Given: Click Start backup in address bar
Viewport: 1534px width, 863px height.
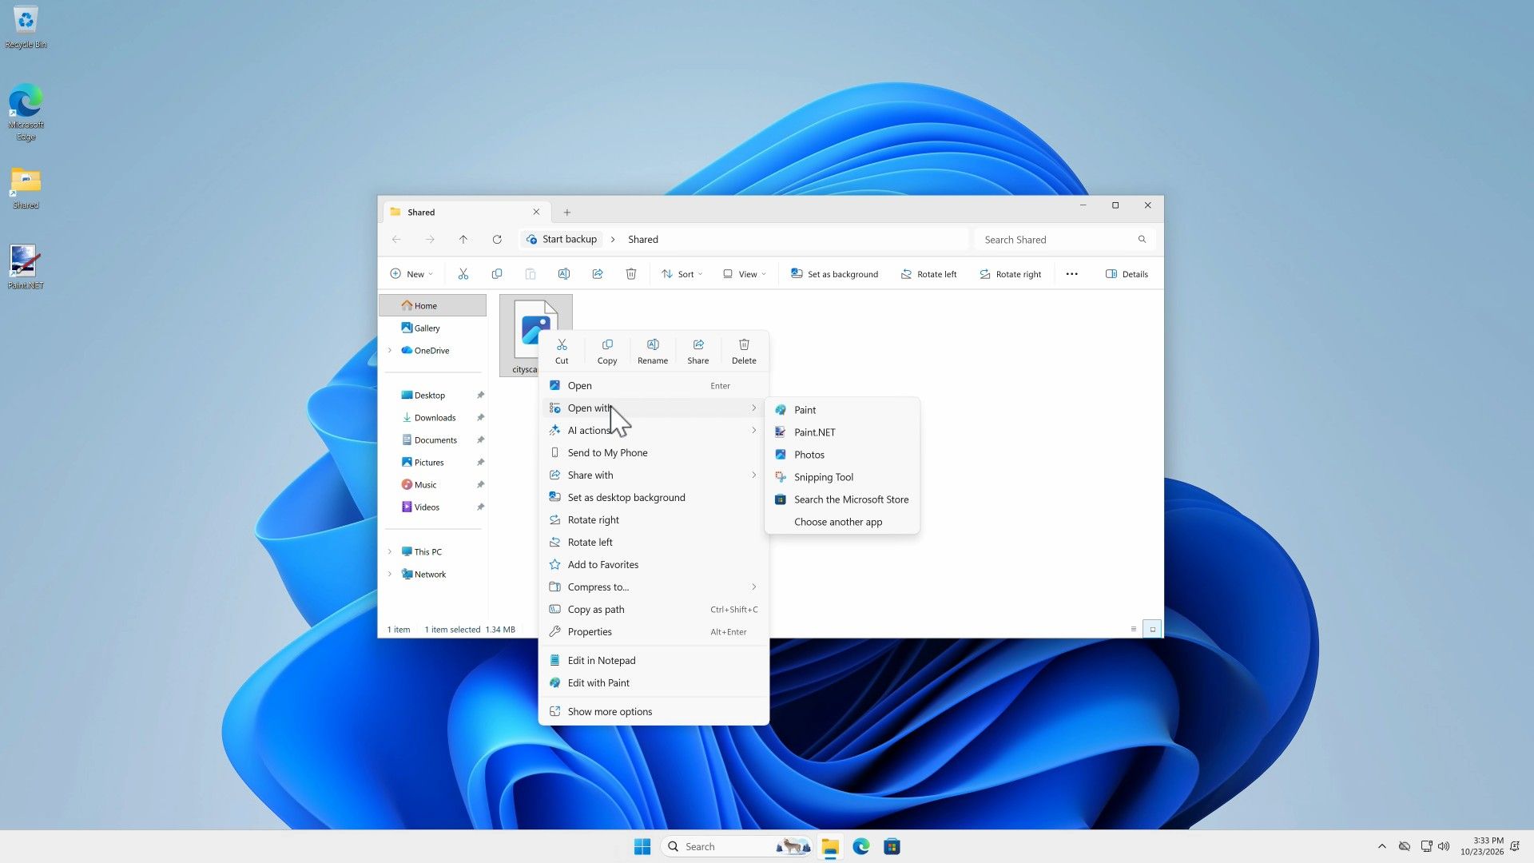Looking at the screenshot, I should (562, 240).
